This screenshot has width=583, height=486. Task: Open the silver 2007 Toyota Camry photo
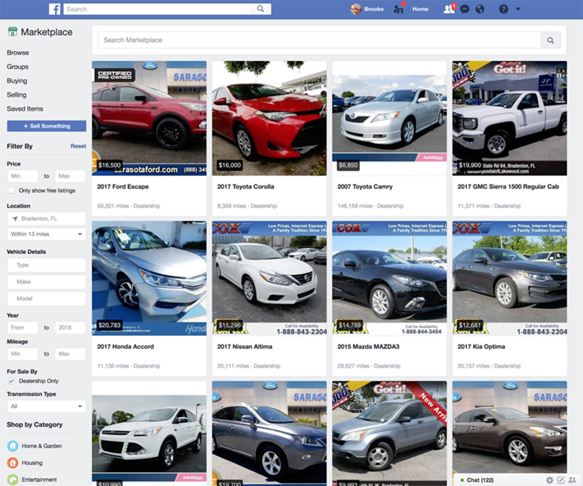pos(389,118)
